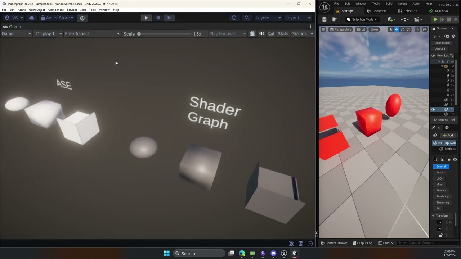Toggle debug bug icon in Game view
Image resolution: width=461 pixels, height=259 pixels.
[252, 33]
